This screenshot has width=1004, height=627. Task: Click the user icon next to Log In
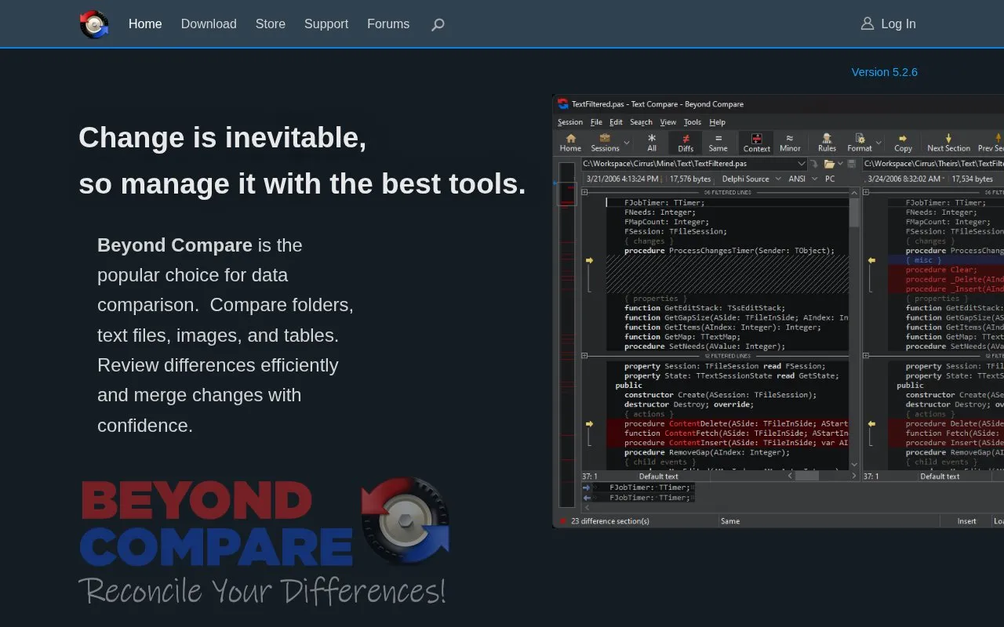coord(867,24)
